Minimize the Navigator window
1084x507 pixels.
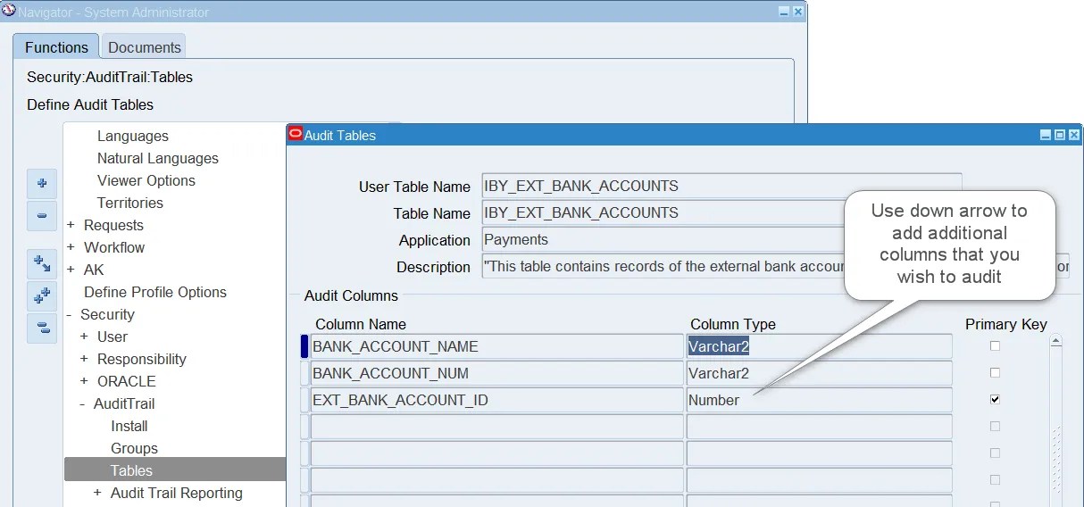[x=784, y=12]
